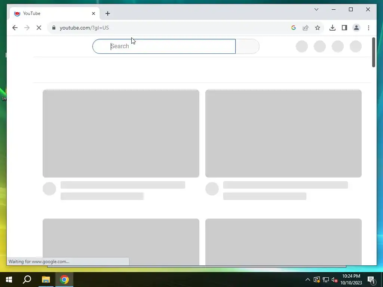
Task: Open a new tab with plus button
Action: 108,13
